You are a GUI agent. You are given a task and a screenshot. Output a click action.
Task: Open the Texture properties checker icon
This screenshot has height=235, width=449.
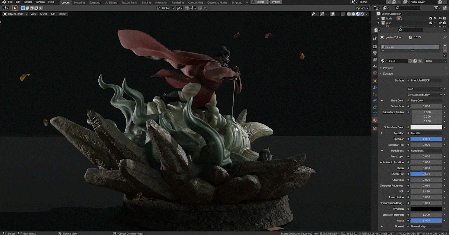375,129
